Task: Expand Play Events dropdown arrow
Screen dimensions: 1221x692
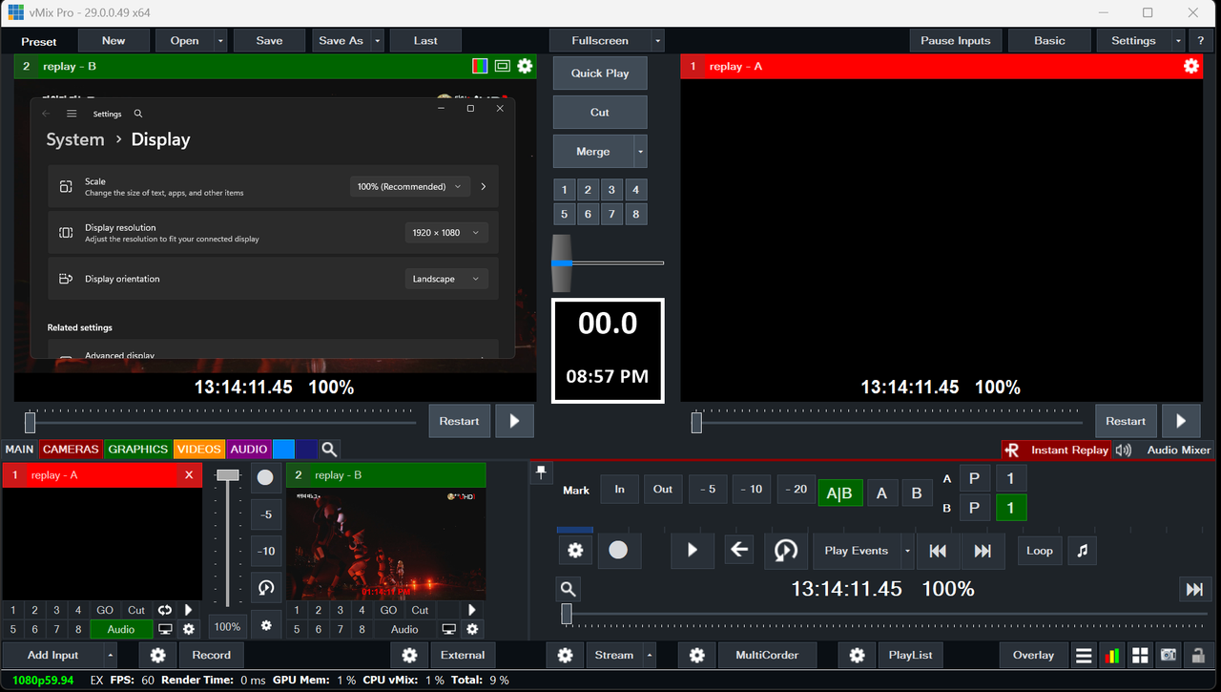Action: pyautogui.click(x=907, y=551)
